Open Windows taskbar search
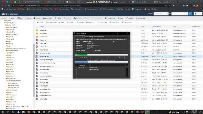This screenshot has width=203, height=114. coord(8,112)
